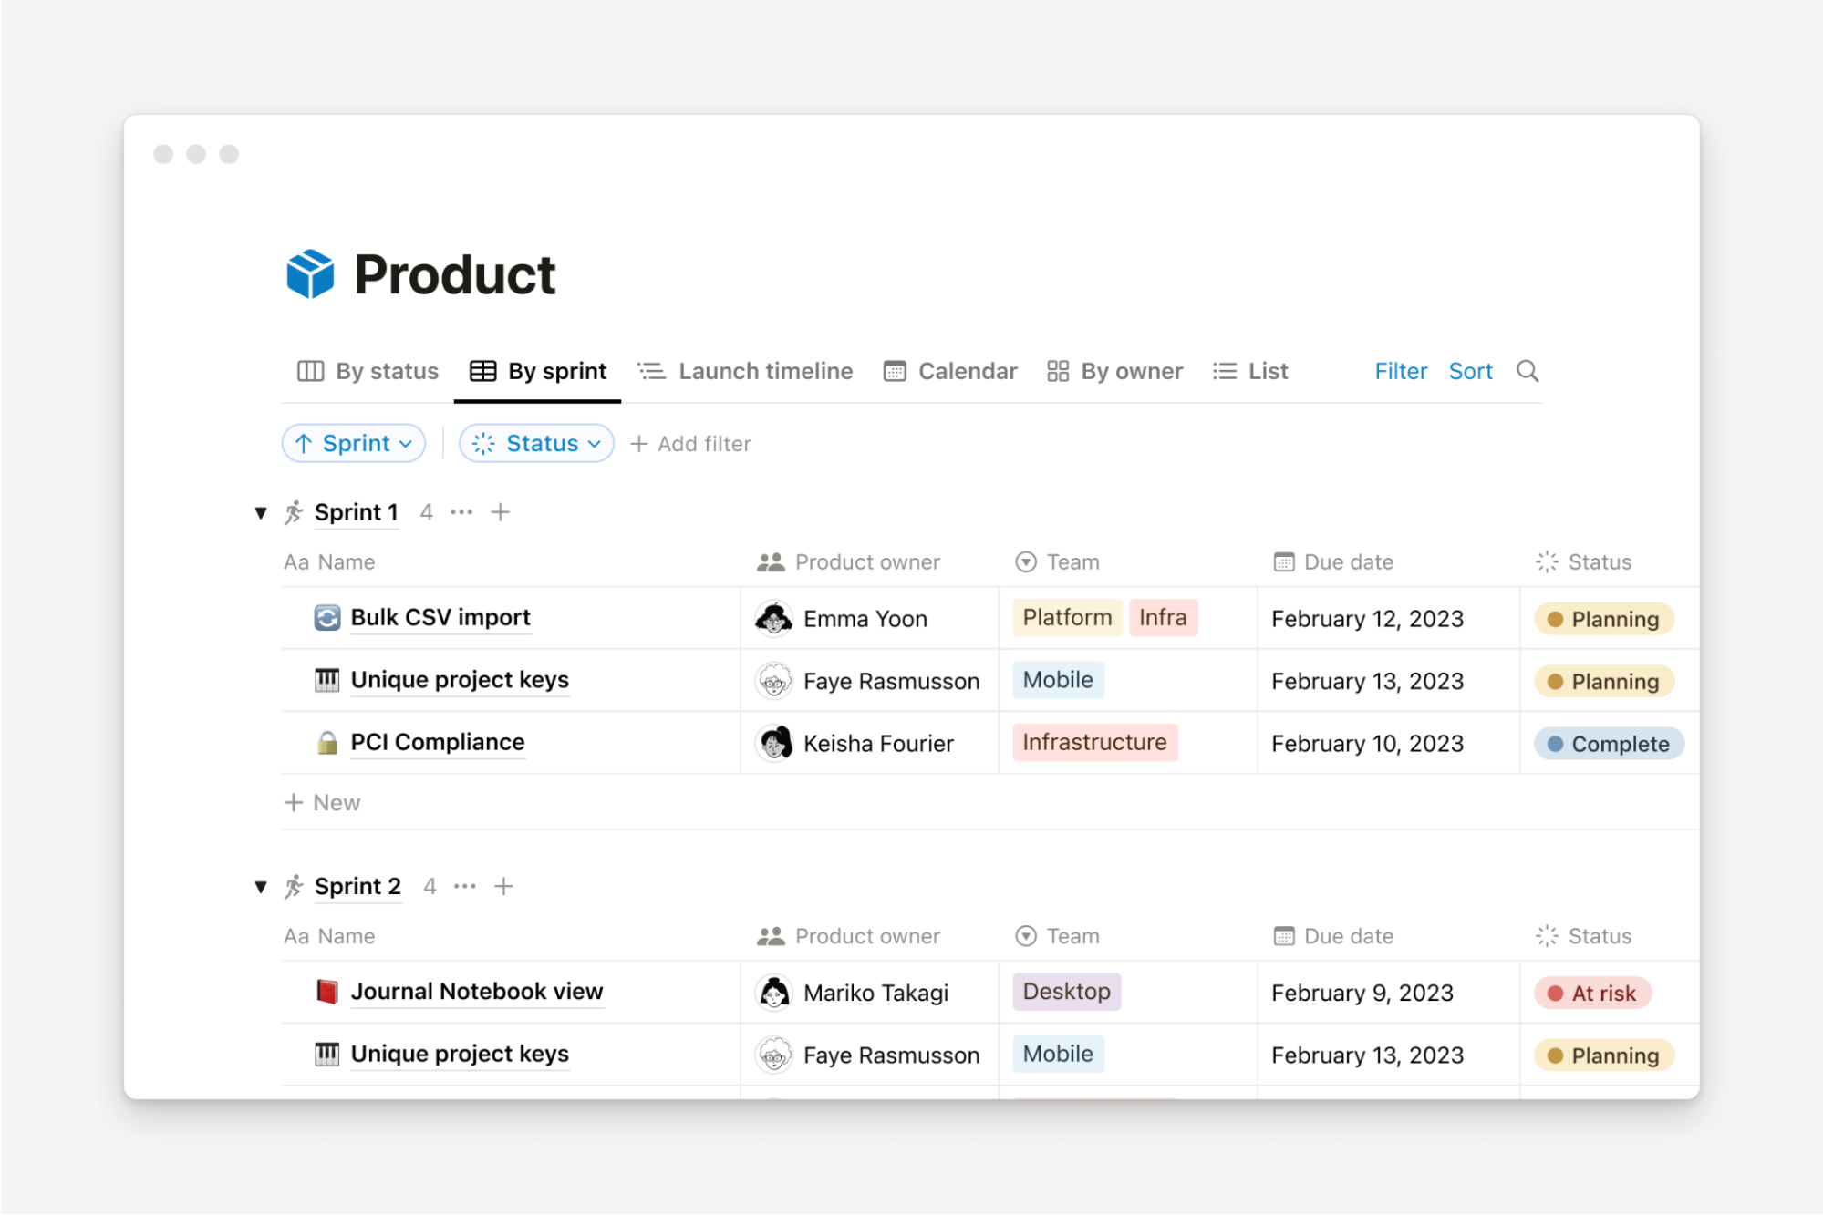Click PCI Compliance lock icon
The width and height of the screenshot is (1823, 1215).
(x=326, y=743)
